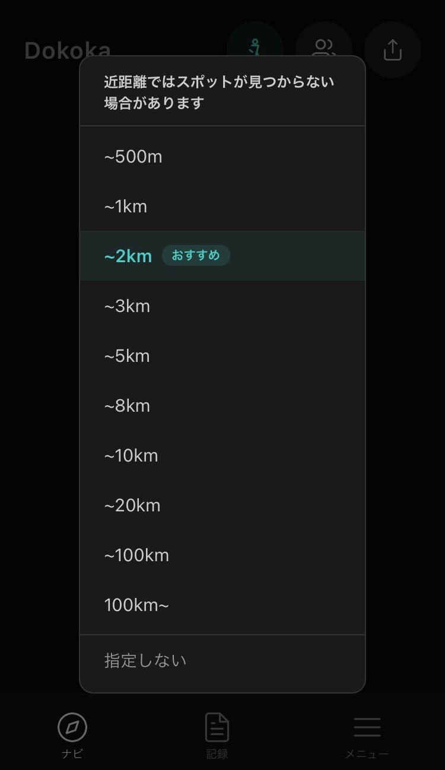This screenshot has width=445, height=770.
Task: Pick the ~3km distance option
Action: coord(223,306)
